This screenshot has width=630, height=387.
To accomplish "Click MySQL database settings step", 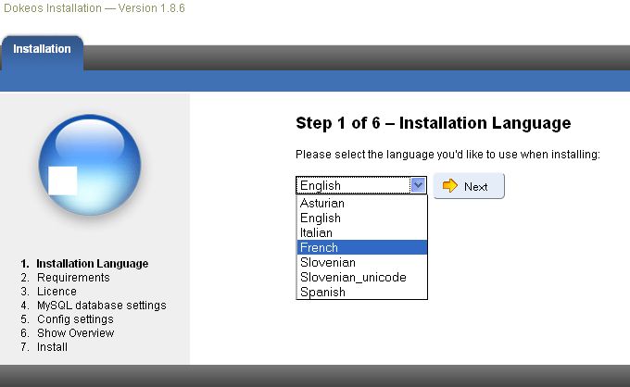I will coord(102,306).
